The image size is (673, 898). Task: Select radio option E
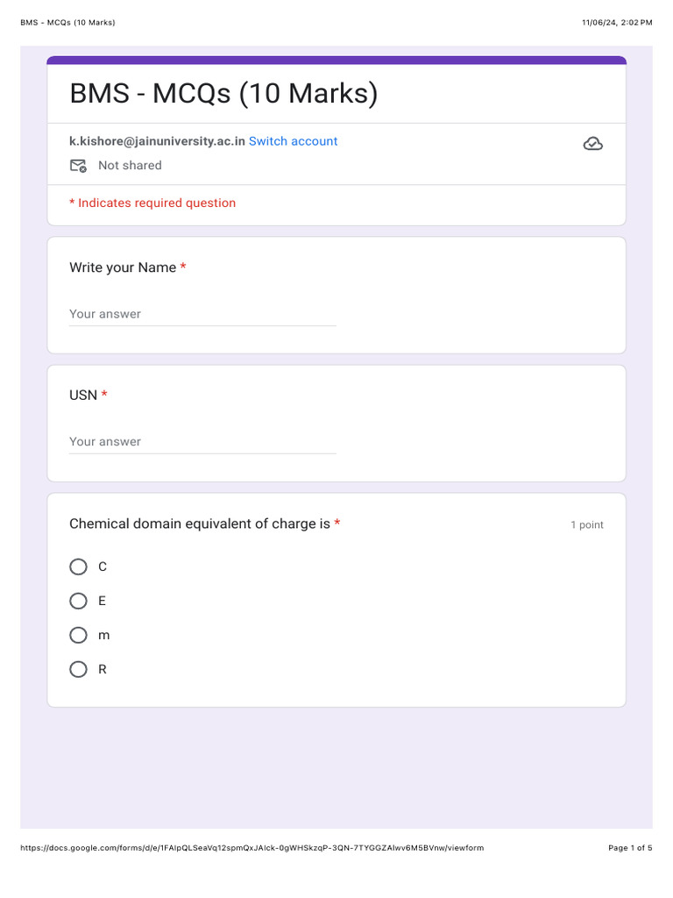pyautogui.click(x=79, y=601)
